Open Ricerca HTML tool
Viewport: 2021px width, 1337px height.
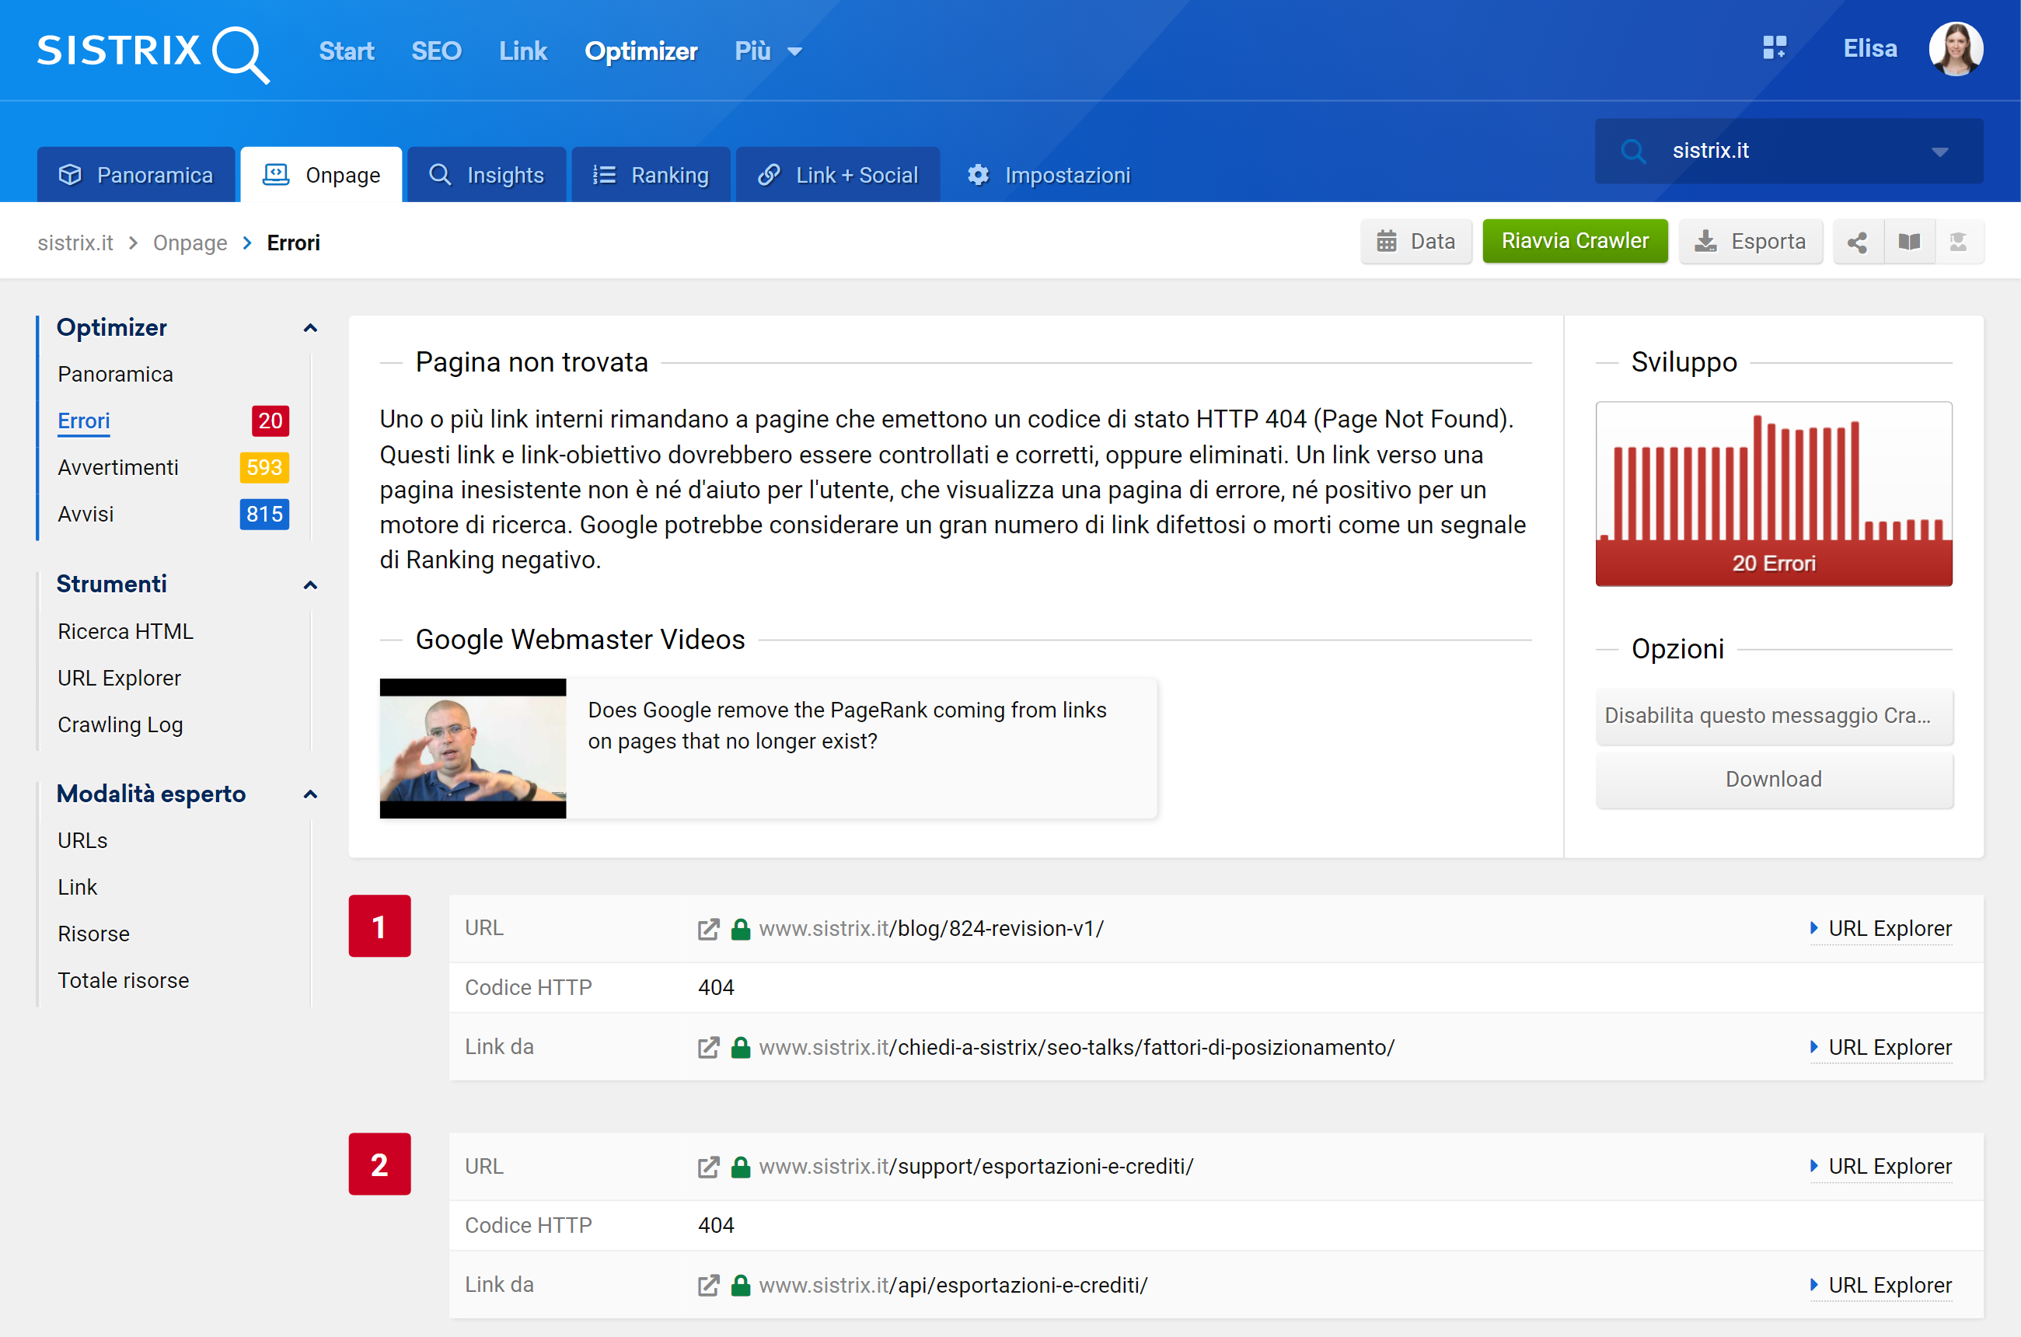click(x=125, y=632)
